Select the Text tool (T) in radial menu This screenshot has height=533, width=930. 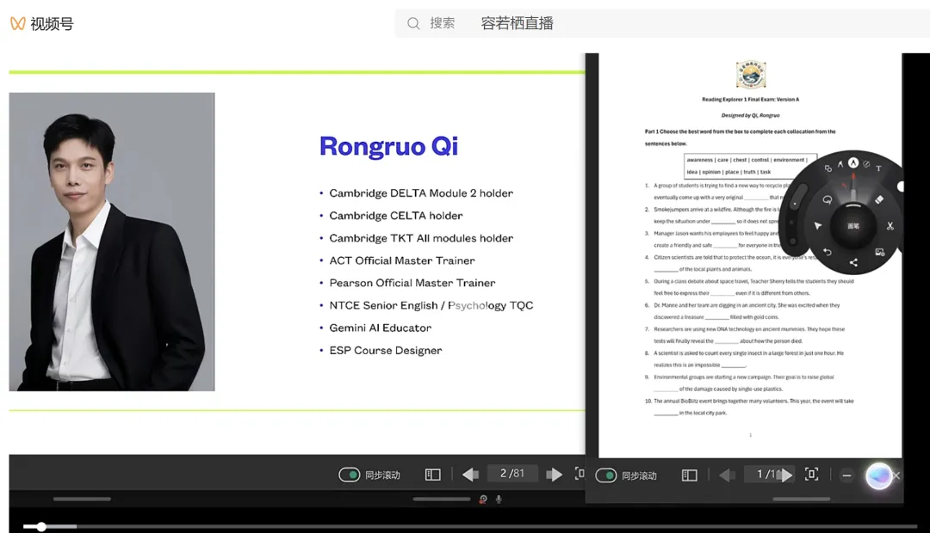click(x=878, y=168)
